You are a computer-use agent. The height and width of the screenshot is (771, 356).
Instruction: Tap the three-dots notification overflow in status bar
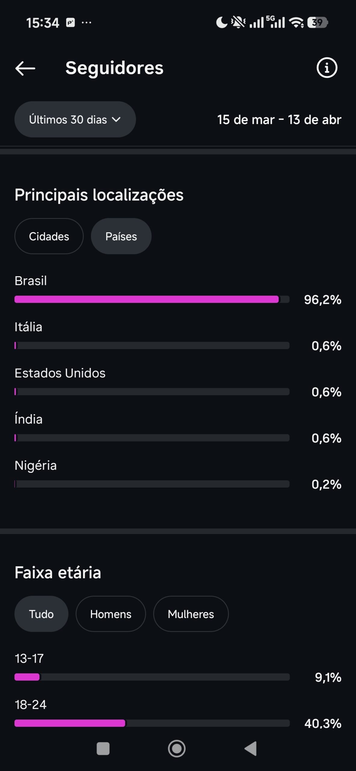86,23
